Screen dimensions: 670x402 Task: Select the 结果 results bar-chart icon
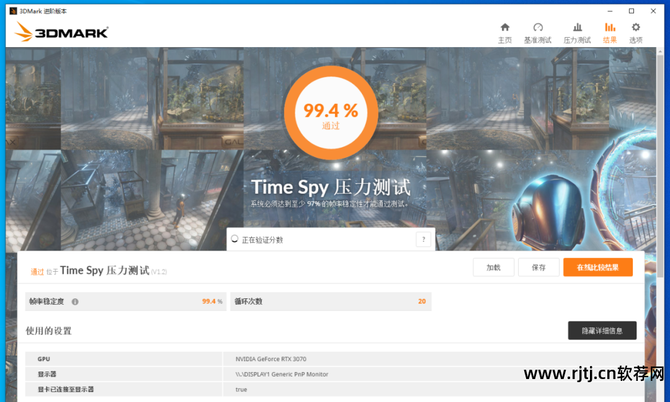click(610, 27)
